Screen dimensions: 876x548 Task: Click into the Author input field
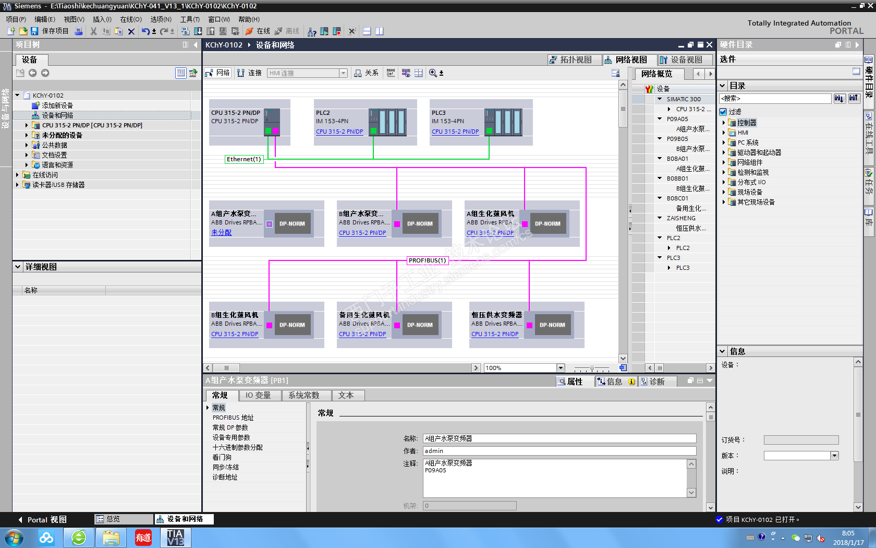click(559, 451)
